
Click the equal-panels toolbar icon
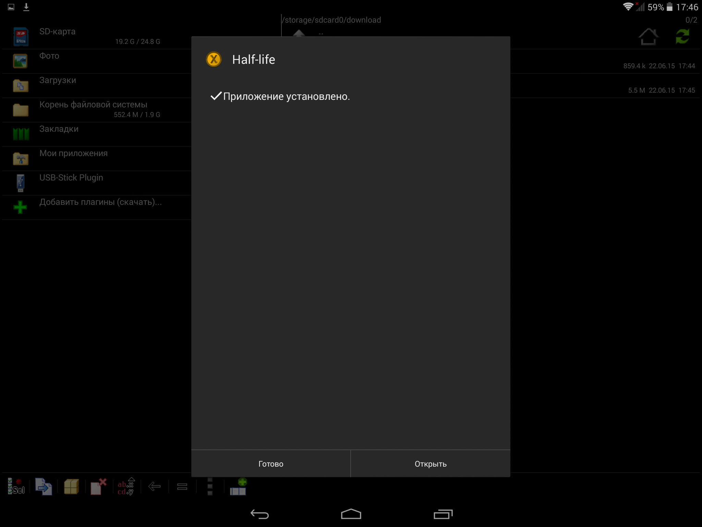(x=182, y=487)
